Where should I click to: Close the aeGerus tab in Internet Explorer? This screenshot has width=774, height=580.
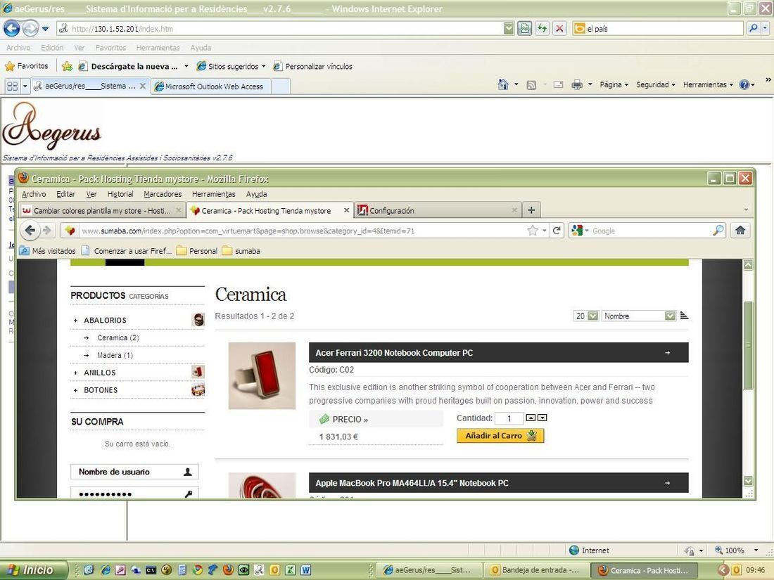(143, 86)
